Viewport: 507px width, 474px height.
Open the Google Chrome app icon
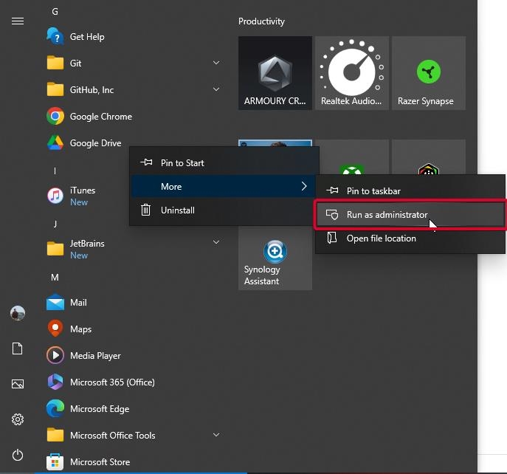coord(55,116)
